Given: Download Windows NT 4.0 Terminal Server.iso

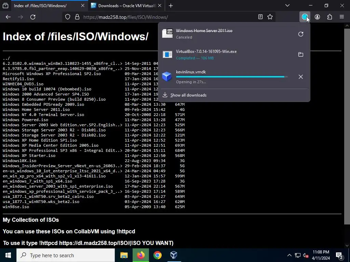Looking at the screenshot, I should (x=43, y=115).
